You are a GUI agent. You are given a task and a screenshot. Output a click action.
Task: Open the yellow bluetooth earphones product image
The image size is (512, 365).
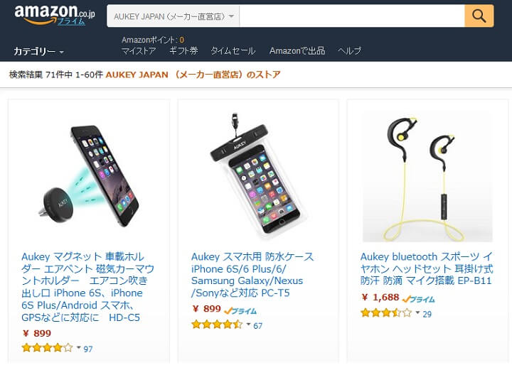tap(427, 177)
